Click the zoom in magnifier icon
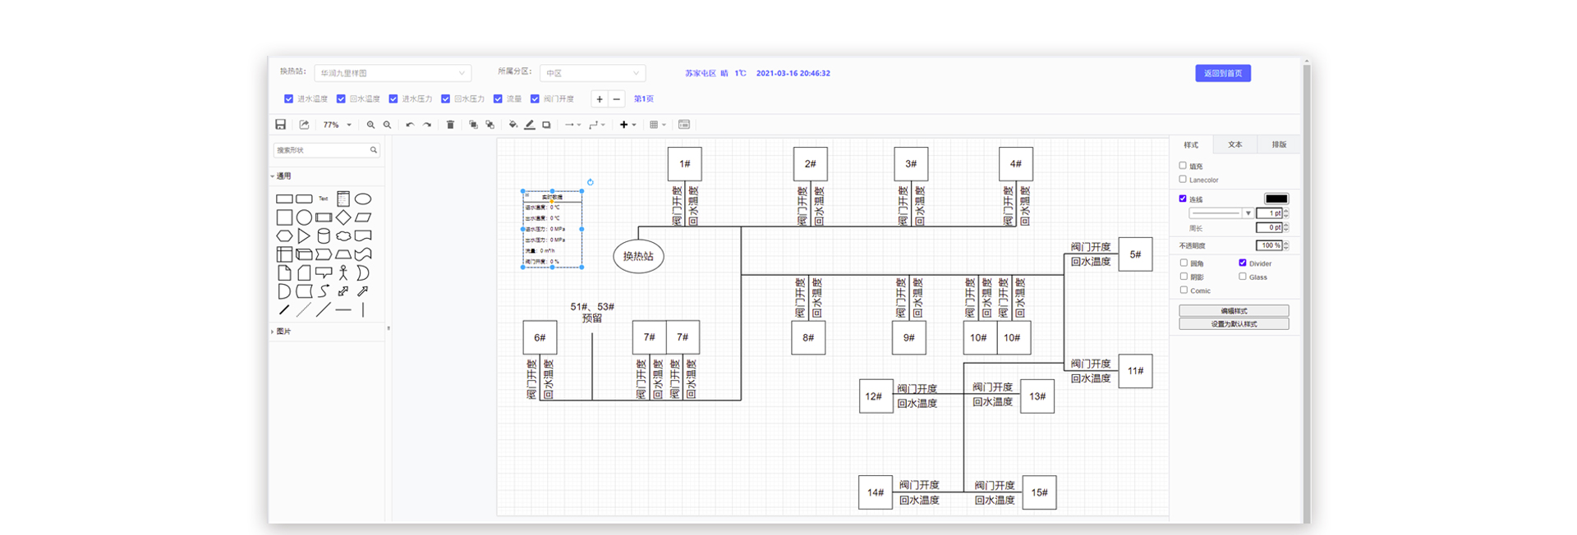The height and width of the screenshot is (535, 1577). click(370, 125)
